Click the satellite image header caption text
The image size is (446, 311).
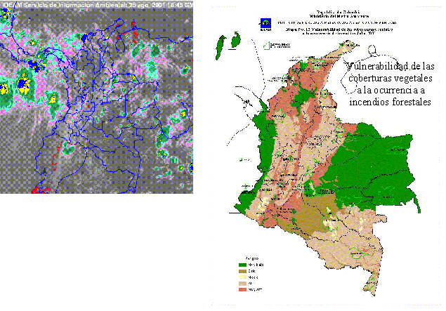click(x=97, y=4)
